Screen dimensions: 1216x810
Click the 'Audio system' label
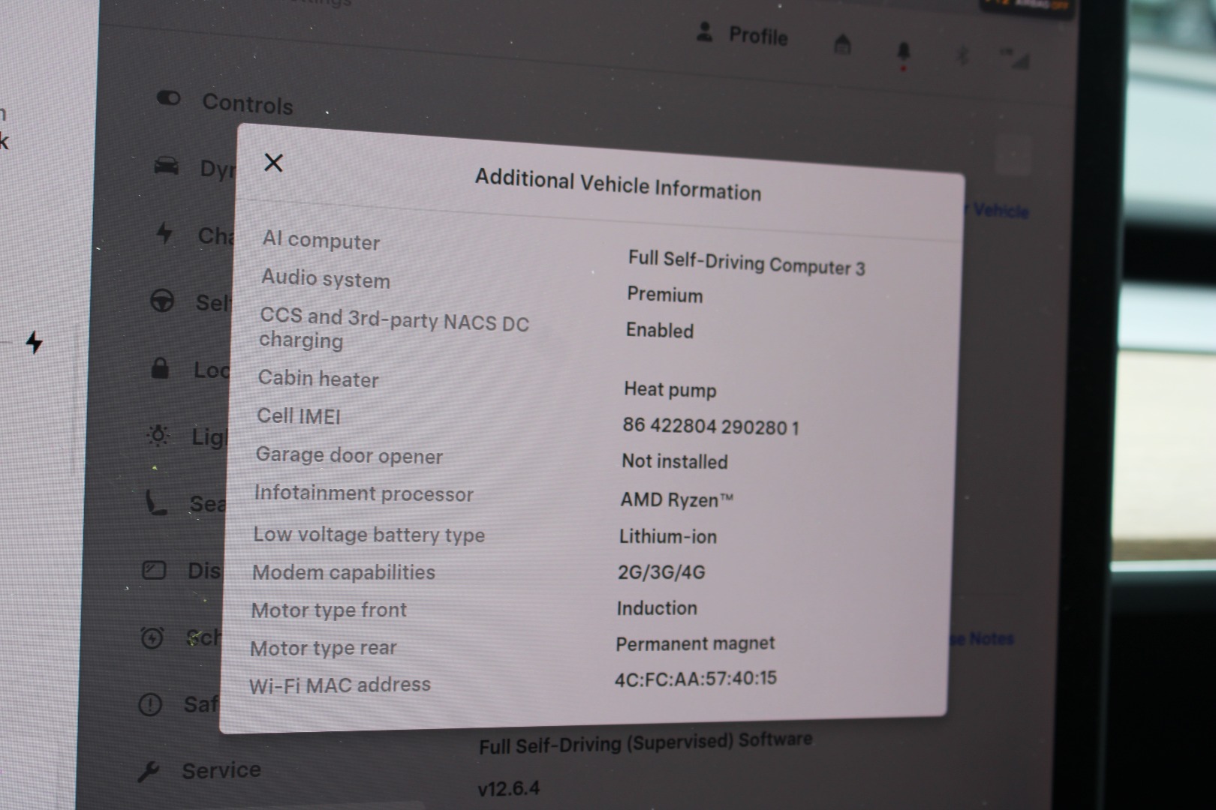[326, 278]
